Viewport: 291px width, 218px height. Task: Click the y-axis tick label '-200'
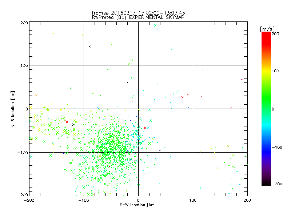(23, 195)
